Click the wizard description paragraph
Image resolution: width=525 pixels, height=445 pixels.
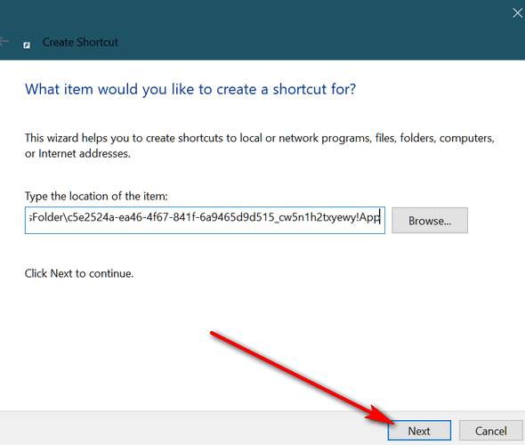point(260,146)
